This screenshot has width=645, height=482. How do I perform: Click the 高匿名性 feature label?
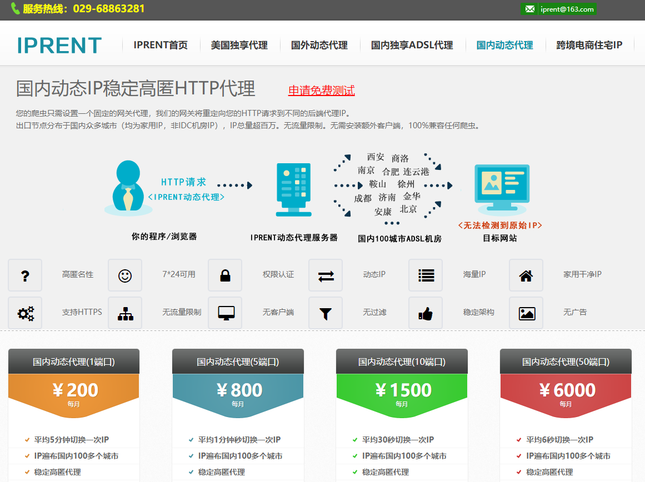(78, 274)
